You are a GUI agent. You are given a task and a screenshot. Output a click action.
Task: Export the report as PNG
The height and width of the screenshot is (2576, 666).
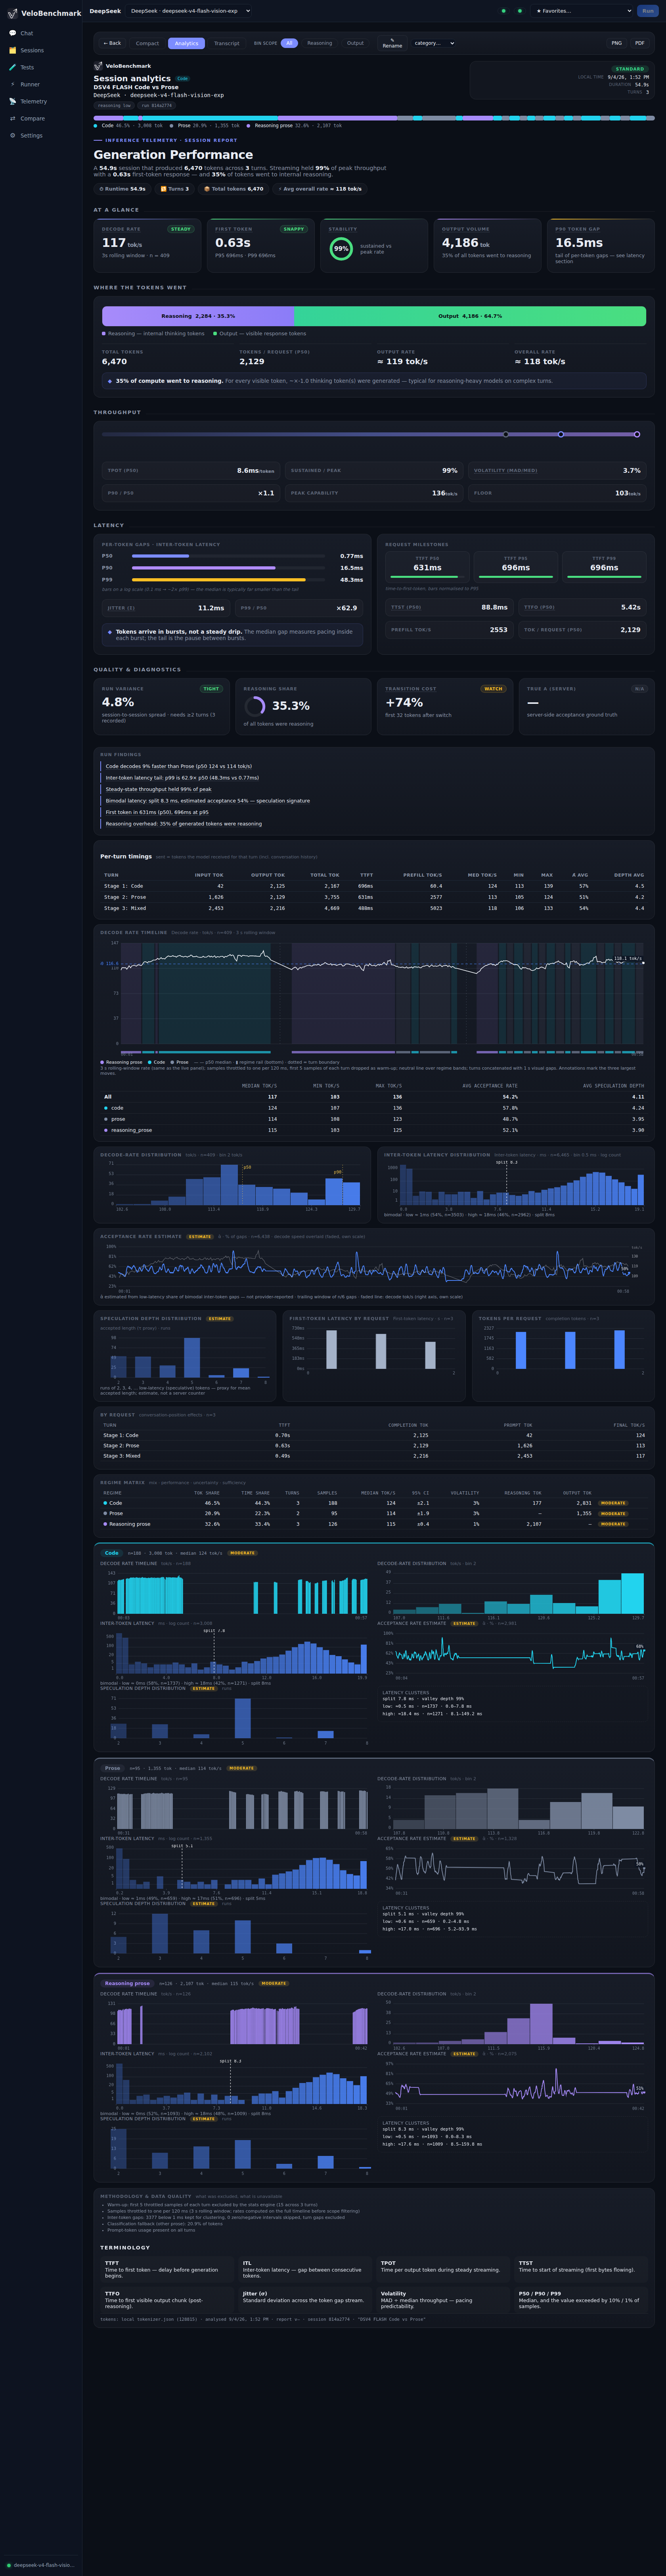pos(616,43)
